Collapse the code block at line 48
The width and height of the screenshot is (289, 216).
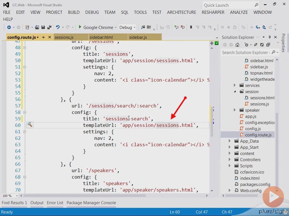25,48
